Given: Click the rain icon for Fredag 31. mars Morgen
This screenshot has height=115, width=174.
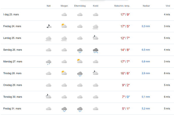Looking at the screenshot, I should coord(64,109).
